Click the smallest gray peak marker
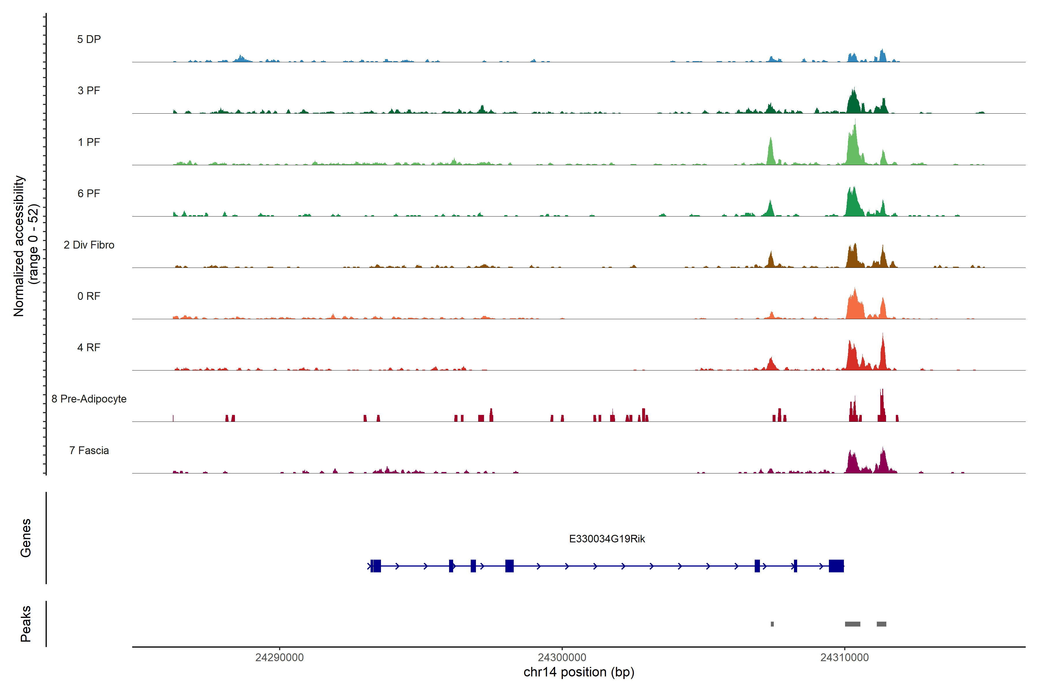 click(772, 624)
